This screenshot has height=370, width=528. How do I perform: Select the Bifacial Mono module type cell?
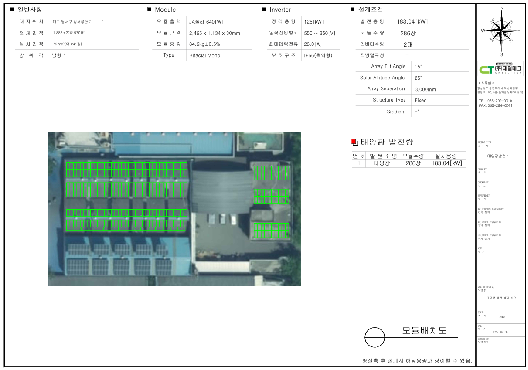(x=204, y=55)
